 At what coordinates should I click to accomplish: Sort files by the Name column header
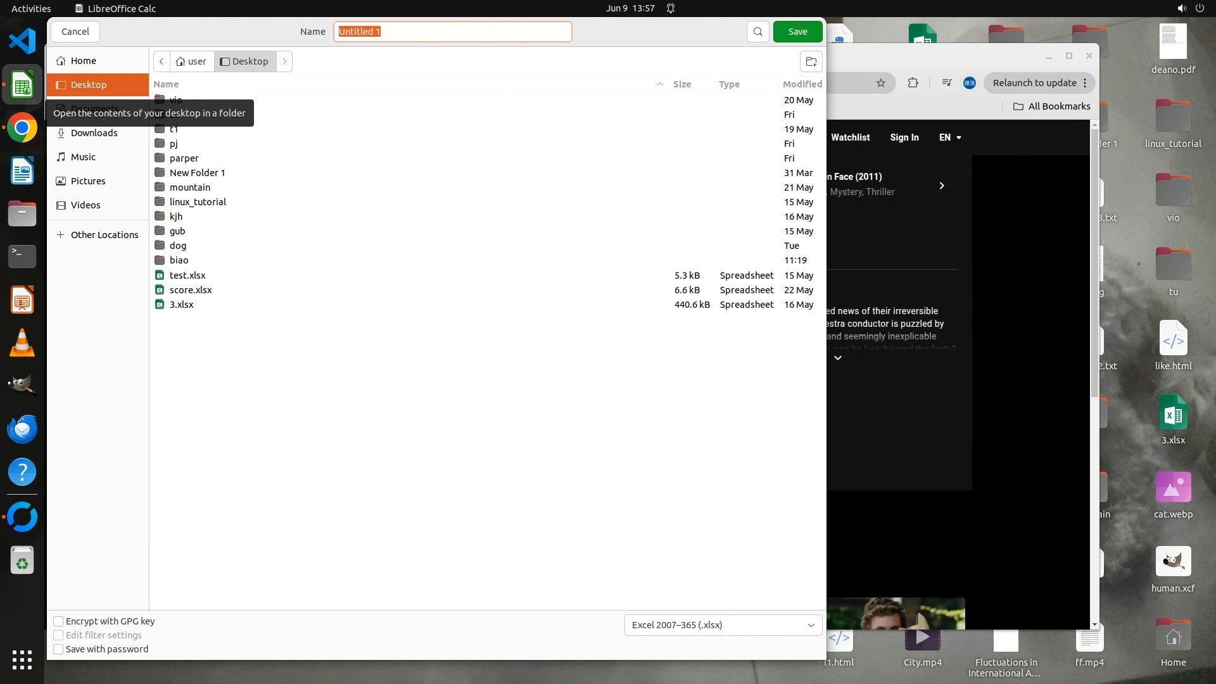[x=166, y=84]
